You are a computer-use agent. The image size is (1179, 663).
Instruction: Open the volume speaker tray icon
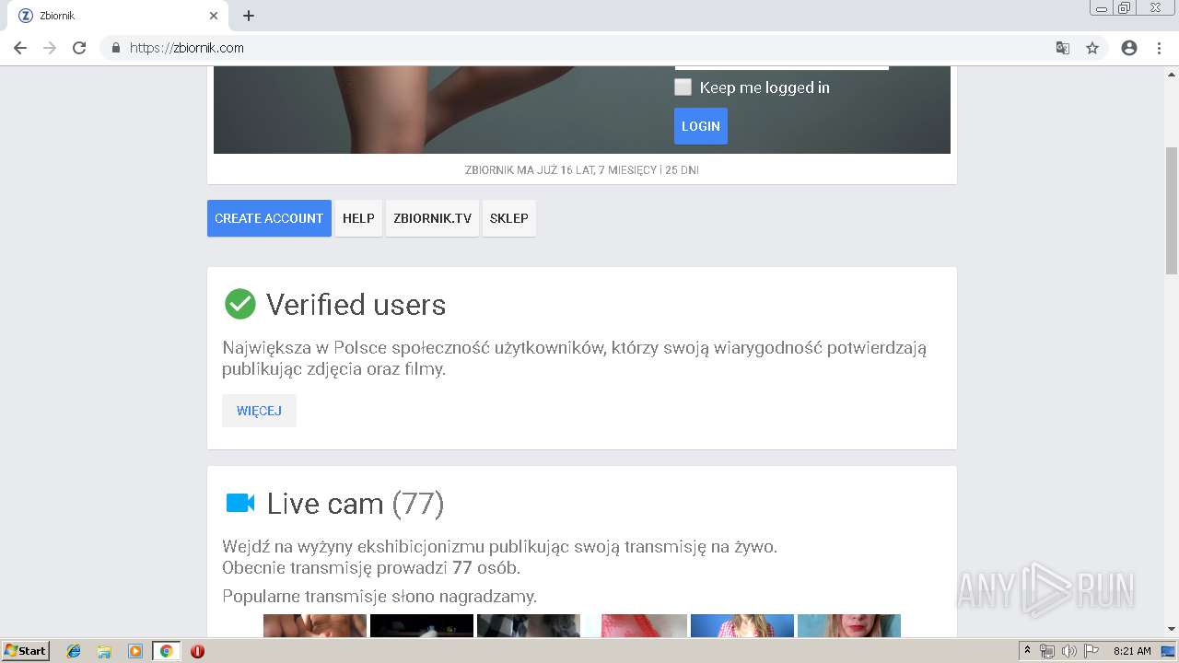[x=1068, y=651]
